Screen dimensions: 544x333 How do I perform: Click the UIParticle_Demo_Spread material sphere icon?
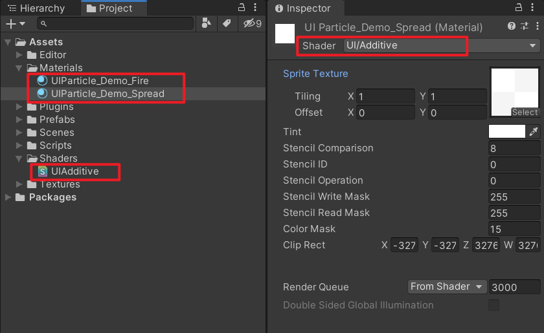tap(42, 94)
